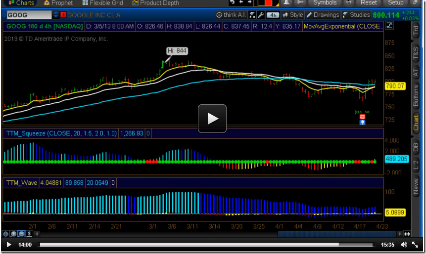Click the blue lightbulb event icon

[x=362, y=122]
